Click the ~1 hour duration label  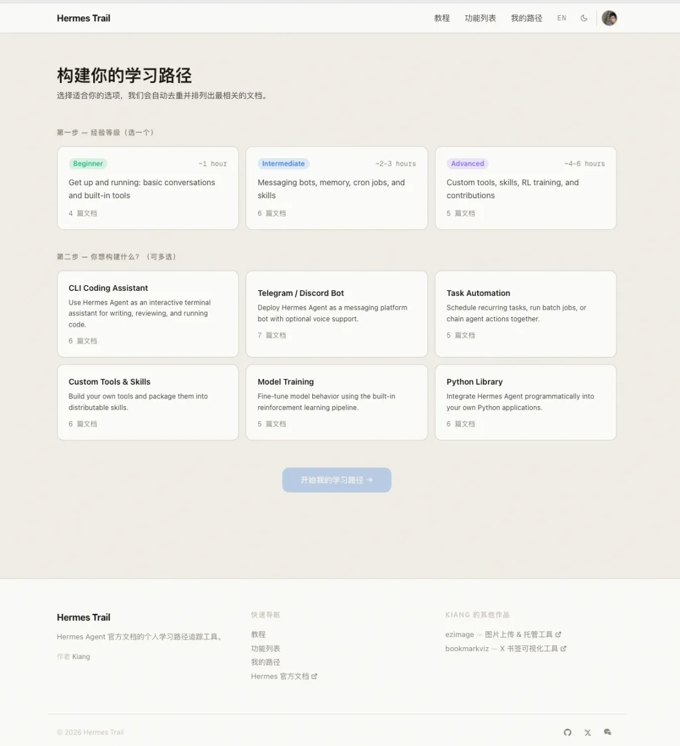[x=213, y=164]
